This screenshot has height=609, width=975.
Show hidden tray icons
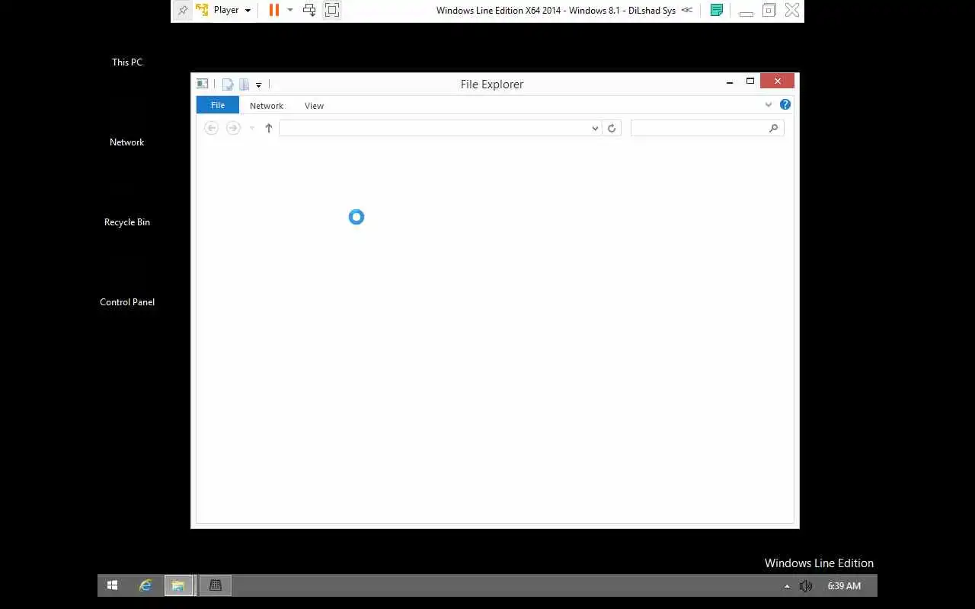click(x=787, y=586)
